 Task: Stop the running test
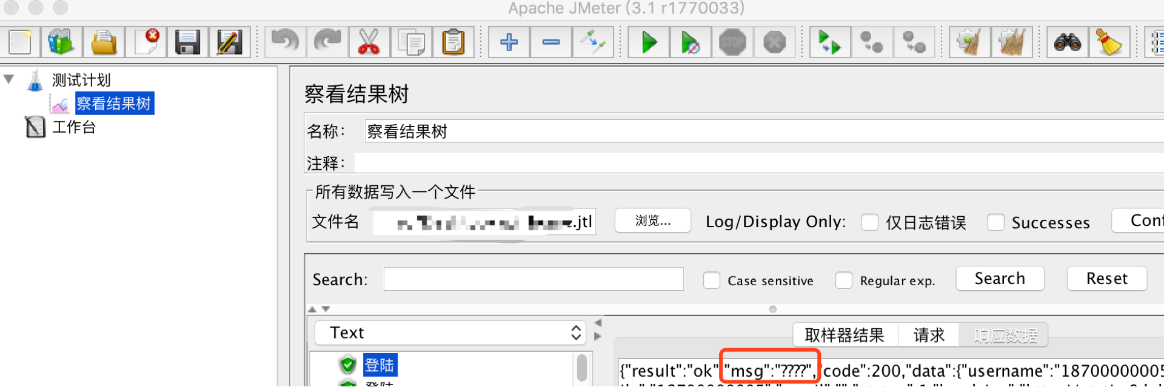(x=732, y=42)
